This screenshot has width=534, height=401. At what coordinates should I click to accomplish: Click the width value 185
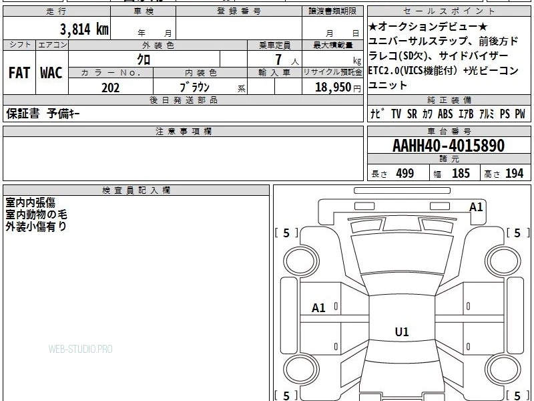461,173
